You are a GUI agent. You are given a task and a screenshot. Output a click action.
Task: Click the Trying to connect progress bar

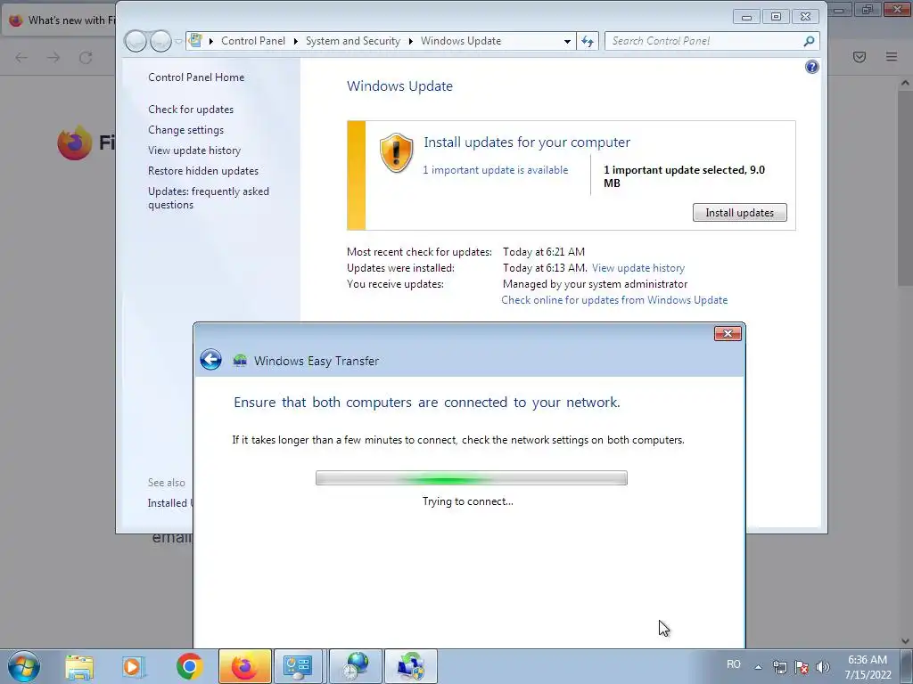(471, 478)
